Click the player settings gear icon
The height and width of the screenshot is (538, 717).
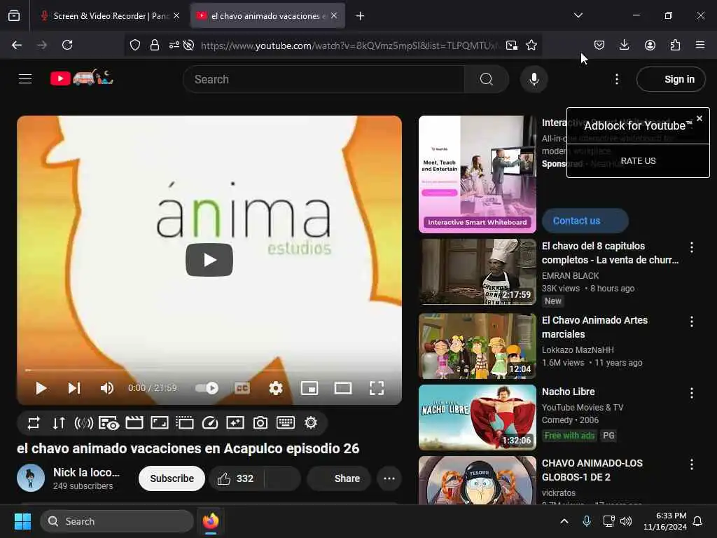coord(276,388)
